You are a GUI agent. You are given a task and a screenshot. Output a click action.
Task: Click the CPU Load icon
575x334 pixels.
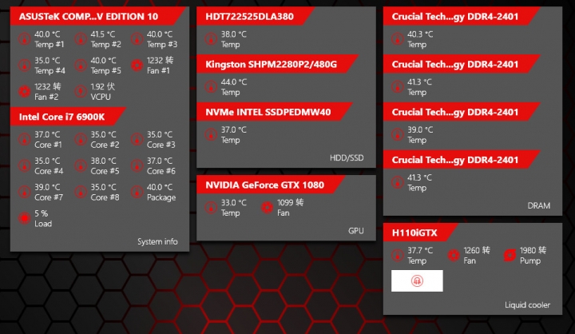point(25,218)
